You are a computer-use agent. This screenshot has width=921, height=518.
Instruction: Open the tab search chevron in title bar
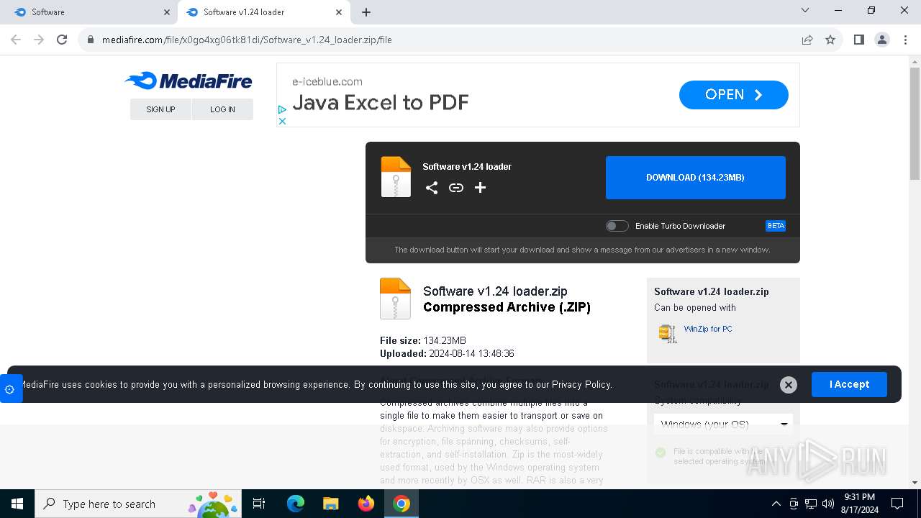tap(805, 10)
